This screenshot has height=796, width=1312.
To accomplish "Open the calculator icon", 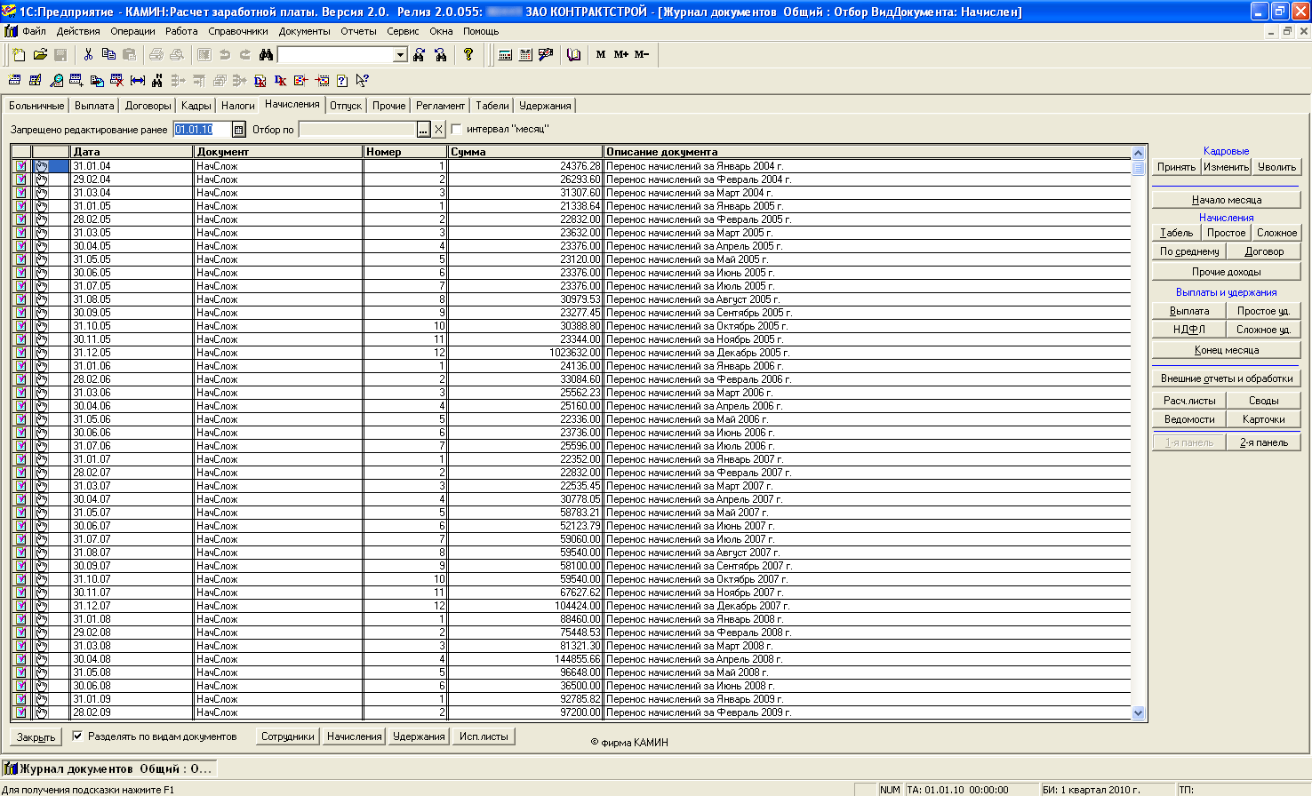I will click(x=505, y=55).
